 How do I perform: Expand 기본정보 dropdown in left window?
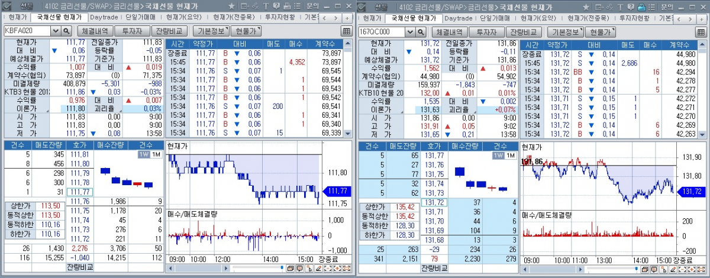click(212, 31)
